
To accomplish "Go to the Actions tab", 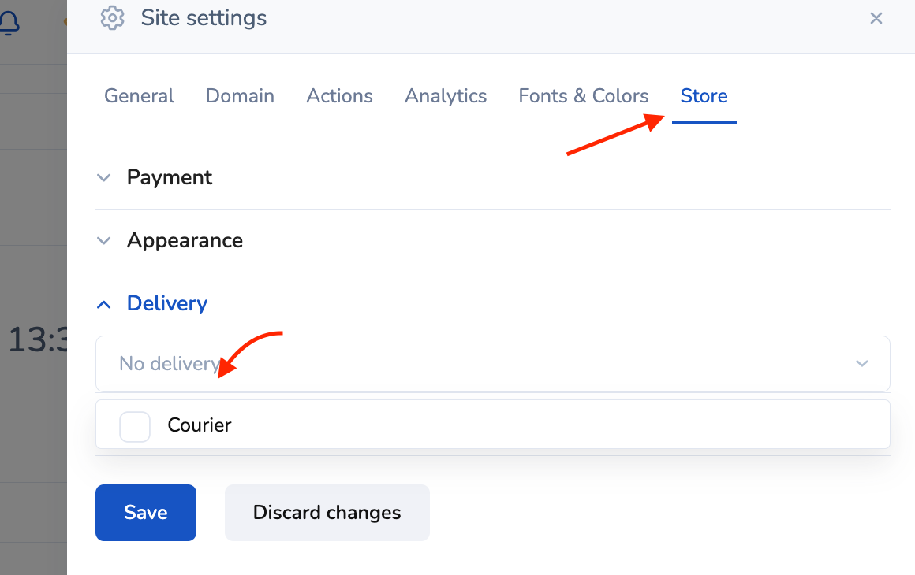I will [x=339, y=96].
